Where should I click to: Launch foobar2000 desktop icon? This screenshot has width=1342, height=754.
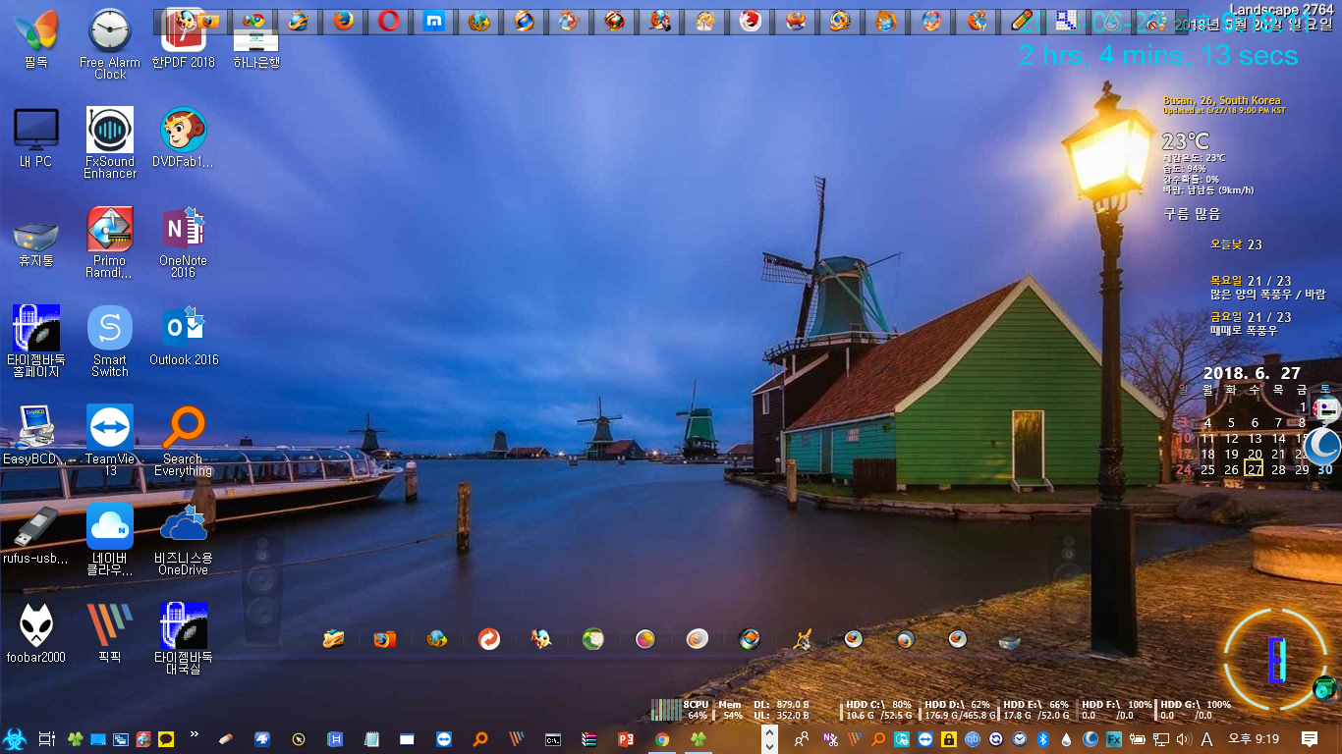click(x=36, y=633)
